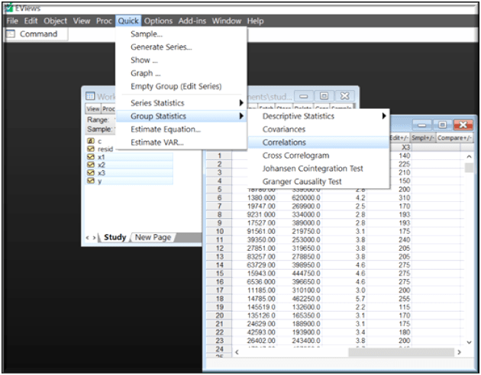
Task: Click the Workfile window title icon
Action: 90,97
